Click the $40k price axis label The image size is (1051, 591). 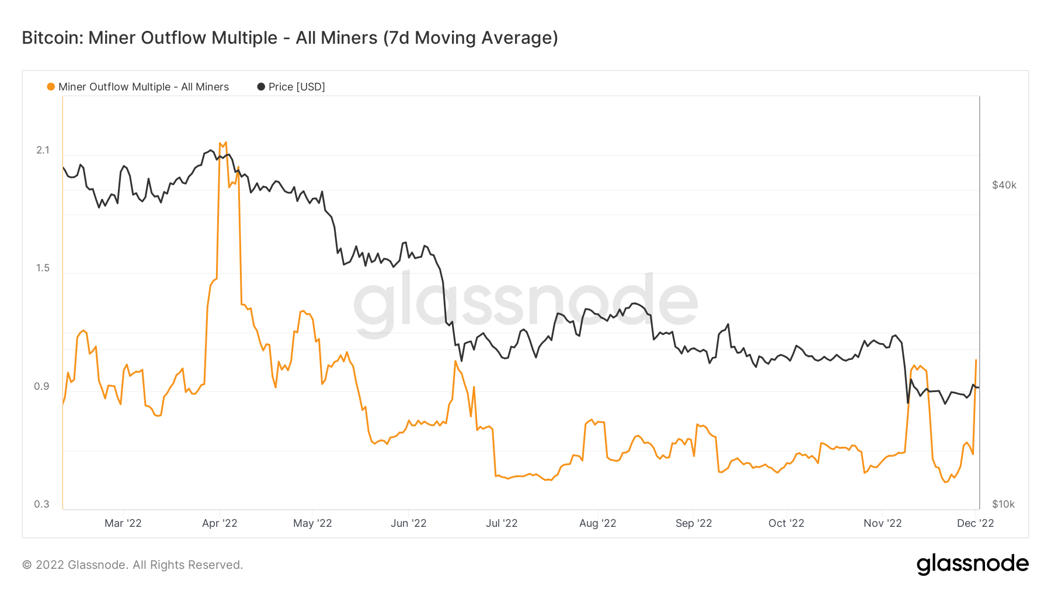tap(1004, 186)
